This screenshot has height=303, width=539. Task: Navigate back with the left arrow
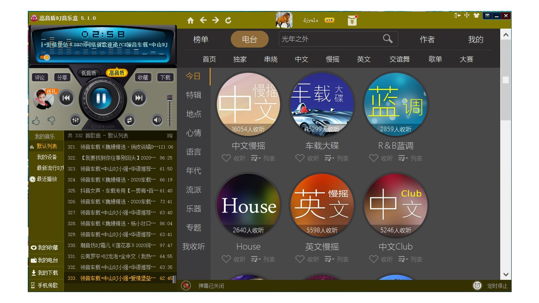[203, 20]
